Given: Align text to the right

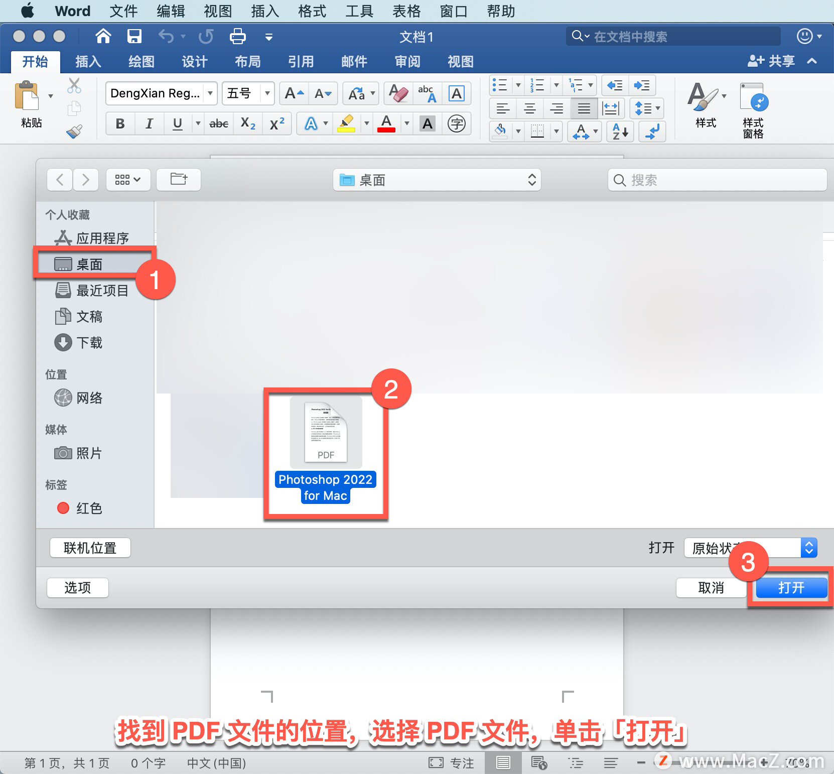Looking at the screenshot, I should click(x=557, y=108).
